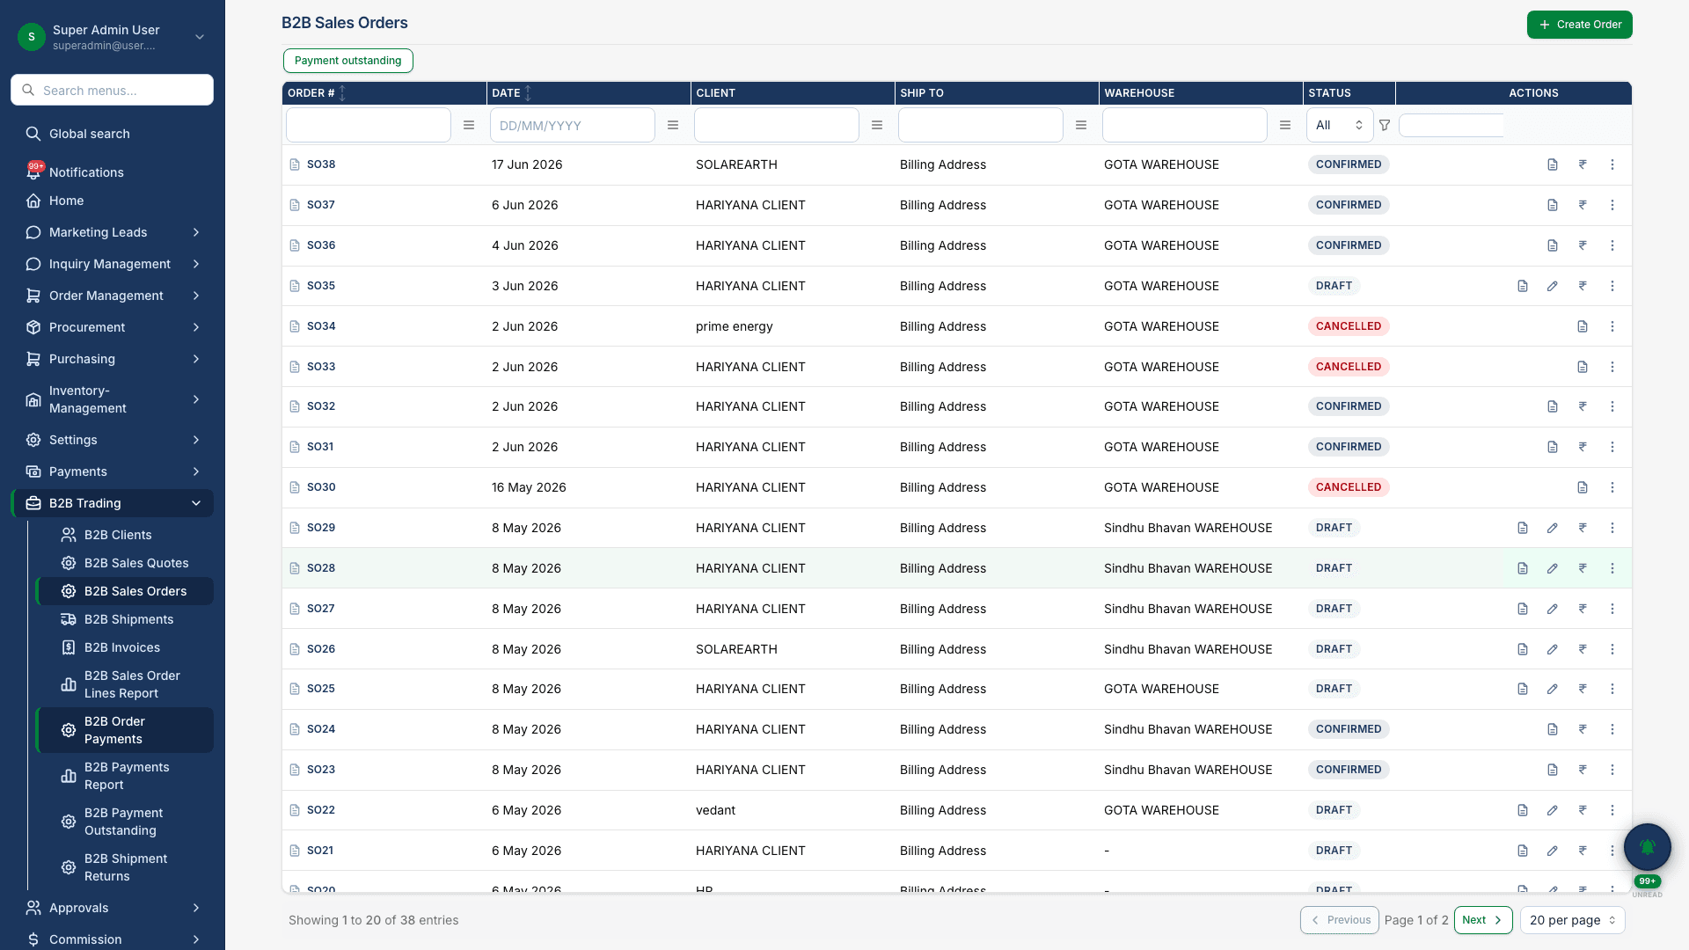Open the Date filter options menu icon
Viewport: 1689px width, 950px height.
coord(673,125)
